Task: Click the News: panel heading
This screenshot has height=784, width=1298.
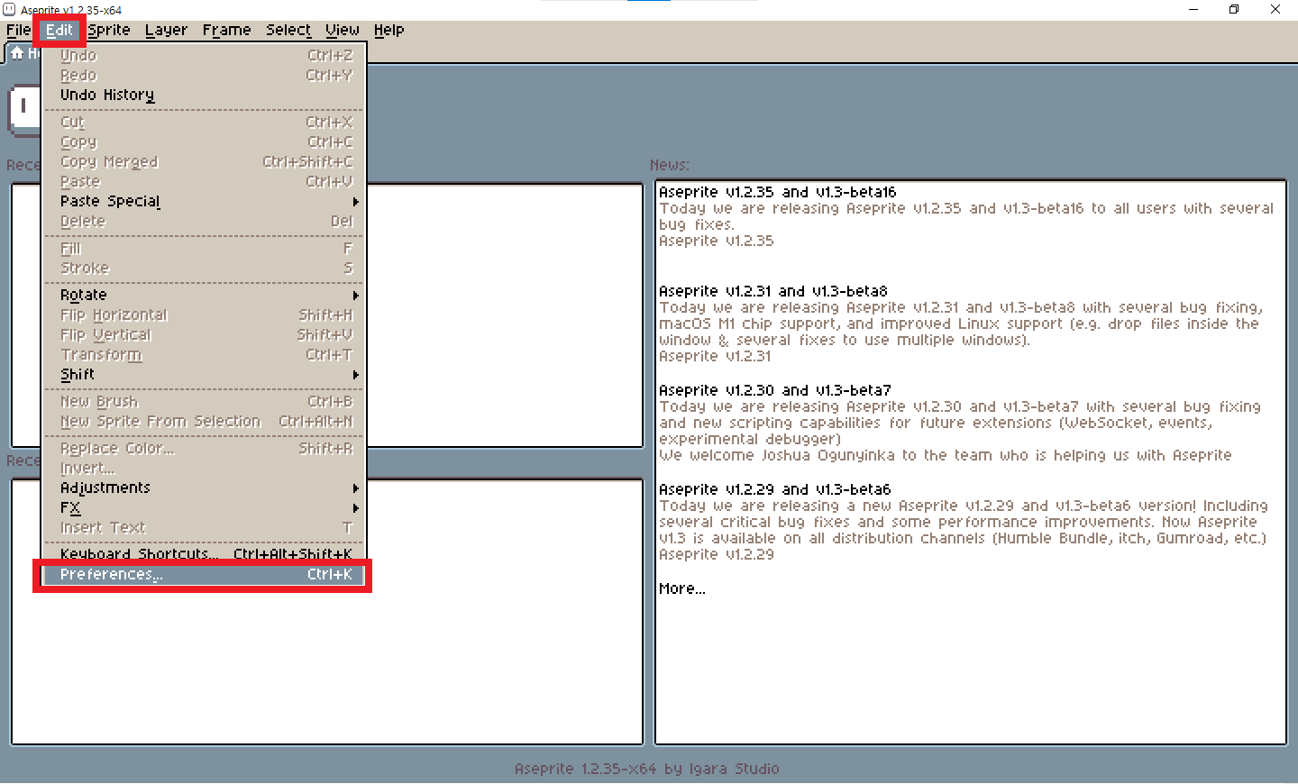Action: pos(670,165)
